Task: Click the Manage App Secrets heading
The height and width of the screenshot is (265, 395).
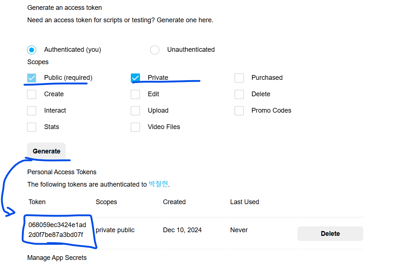Action: tap(57, 258)
